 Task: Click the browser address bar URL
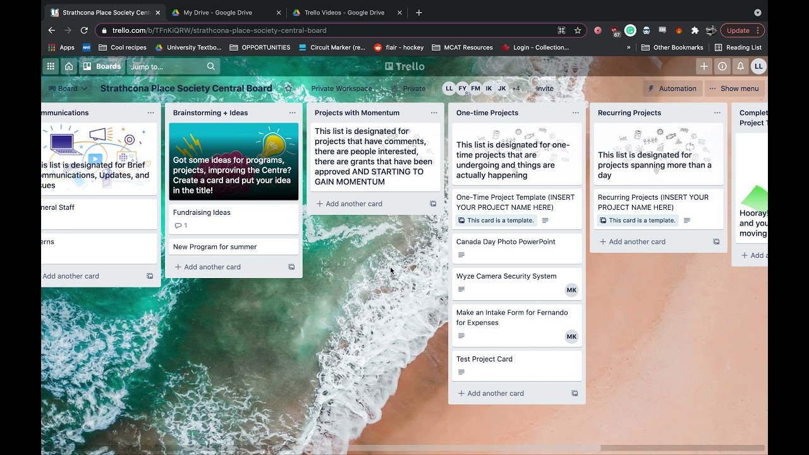point(219,30)
